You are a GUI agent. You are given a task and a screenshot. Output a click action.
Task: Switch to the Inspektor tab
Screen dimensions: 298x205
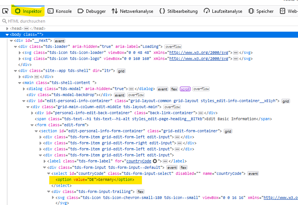tap(28, 11)
